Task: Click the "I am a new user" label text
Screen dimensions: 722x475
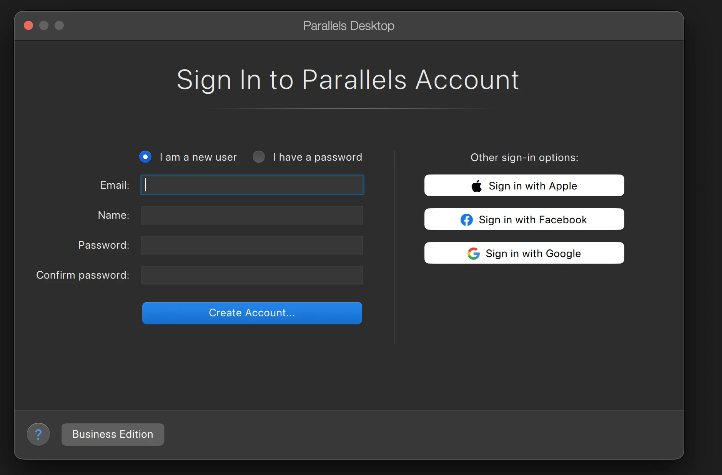Action: point(198,157)
